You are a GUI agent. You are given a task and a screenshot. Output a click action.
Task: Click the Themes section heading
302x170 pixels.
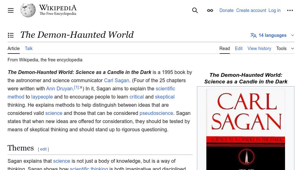pos(21,148)
